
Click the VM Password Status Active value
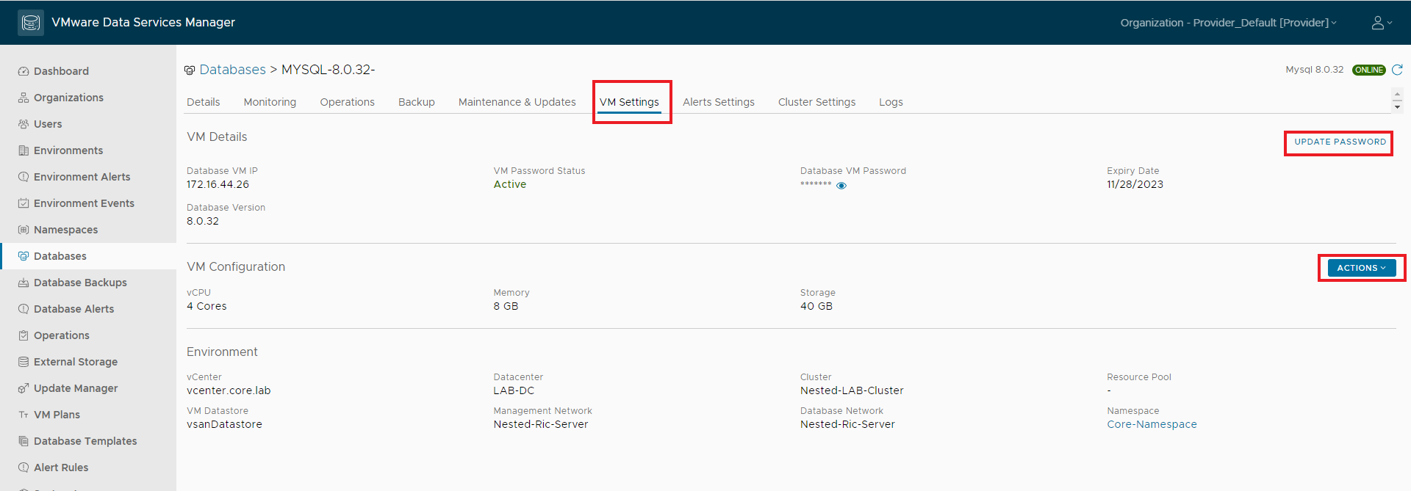click(x=509, y=184)
